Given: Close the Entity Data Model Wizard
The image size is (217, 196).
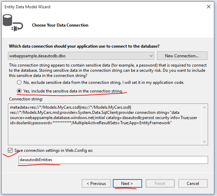Looking at the screenshot, I should (208, 6).
